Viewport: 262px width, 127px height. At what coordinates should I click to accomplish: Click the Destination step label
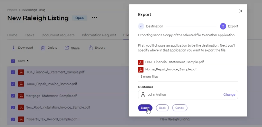tap(155, 26)
